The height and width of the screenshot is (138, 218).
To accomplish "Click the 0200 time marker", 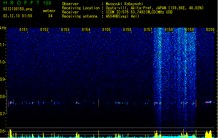I will tap(210, 30).
